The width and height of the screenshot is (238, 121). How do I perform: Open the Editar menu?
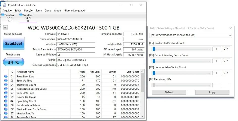point(18,10)
